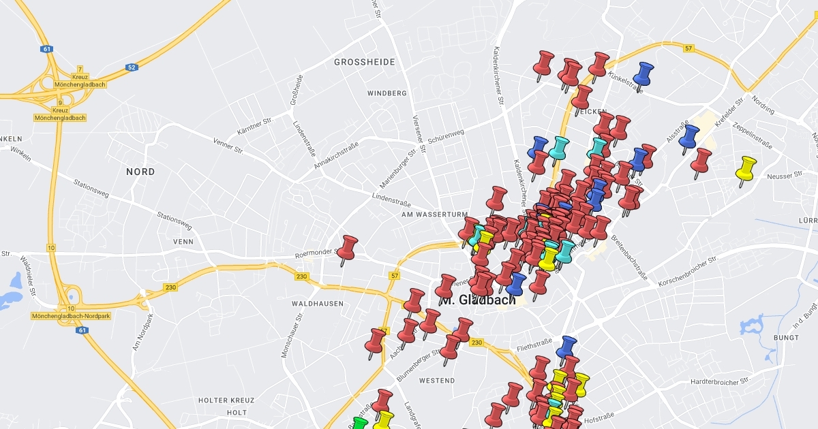Click the WESTEND district label
Screen dimensions: 818x429
click(436, 381)
